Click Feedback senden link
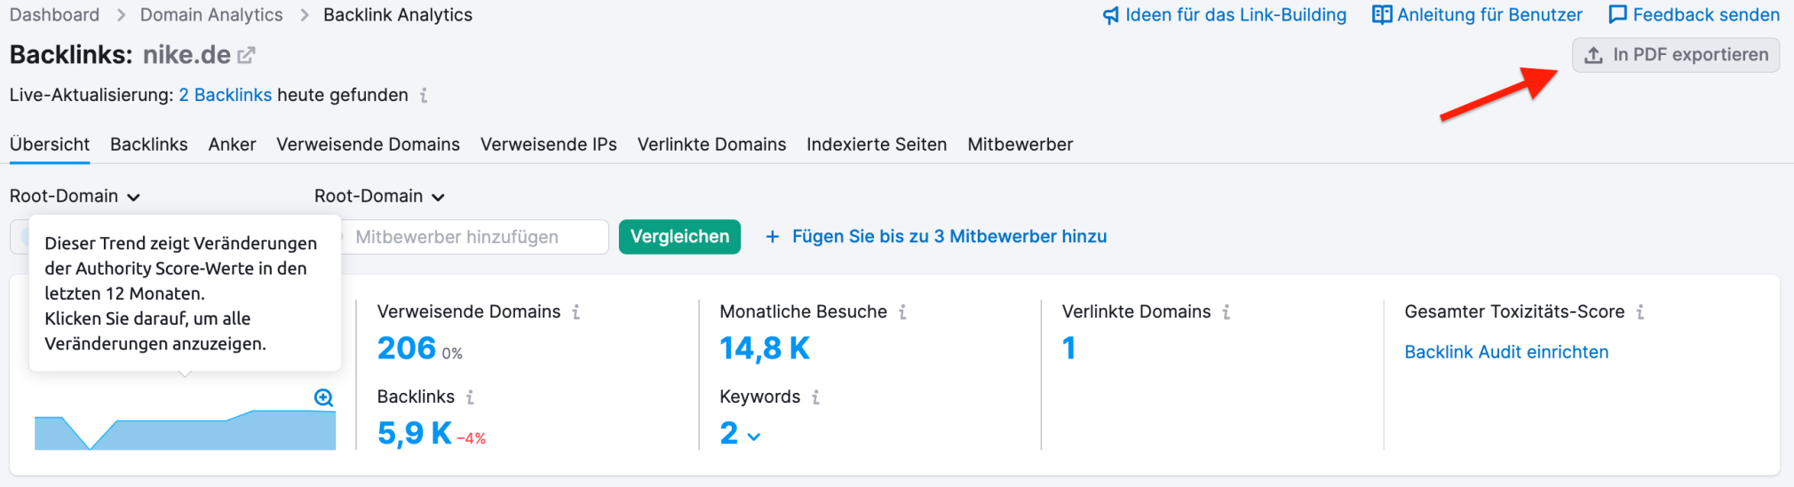Image resolution: width=1794 pixels, height=487 pixels. click(1694, 15)
